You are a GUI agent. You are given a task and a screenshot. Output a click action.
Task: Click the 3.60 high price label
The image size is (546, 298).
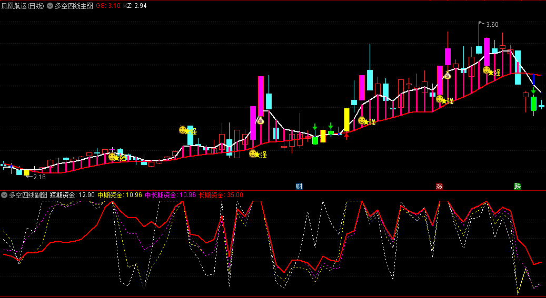pyautogui.click(x=492, y=25)
